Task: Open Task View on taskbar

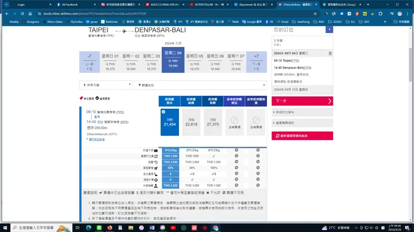Action: point(78,228)
